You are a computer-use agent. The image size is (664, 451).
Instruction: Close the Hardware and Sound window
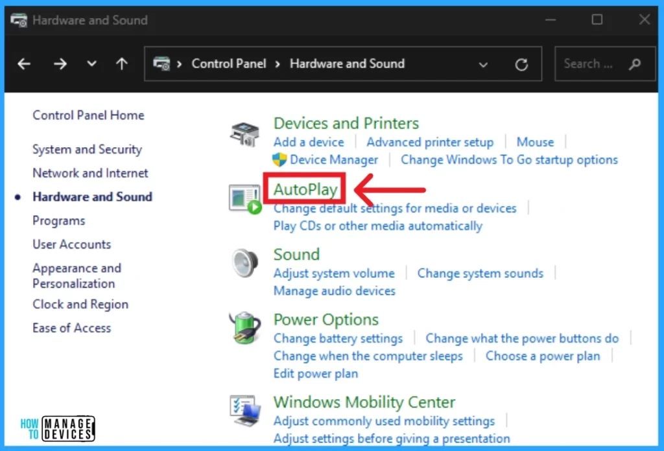pyautogui.click(x=645, y=19)
